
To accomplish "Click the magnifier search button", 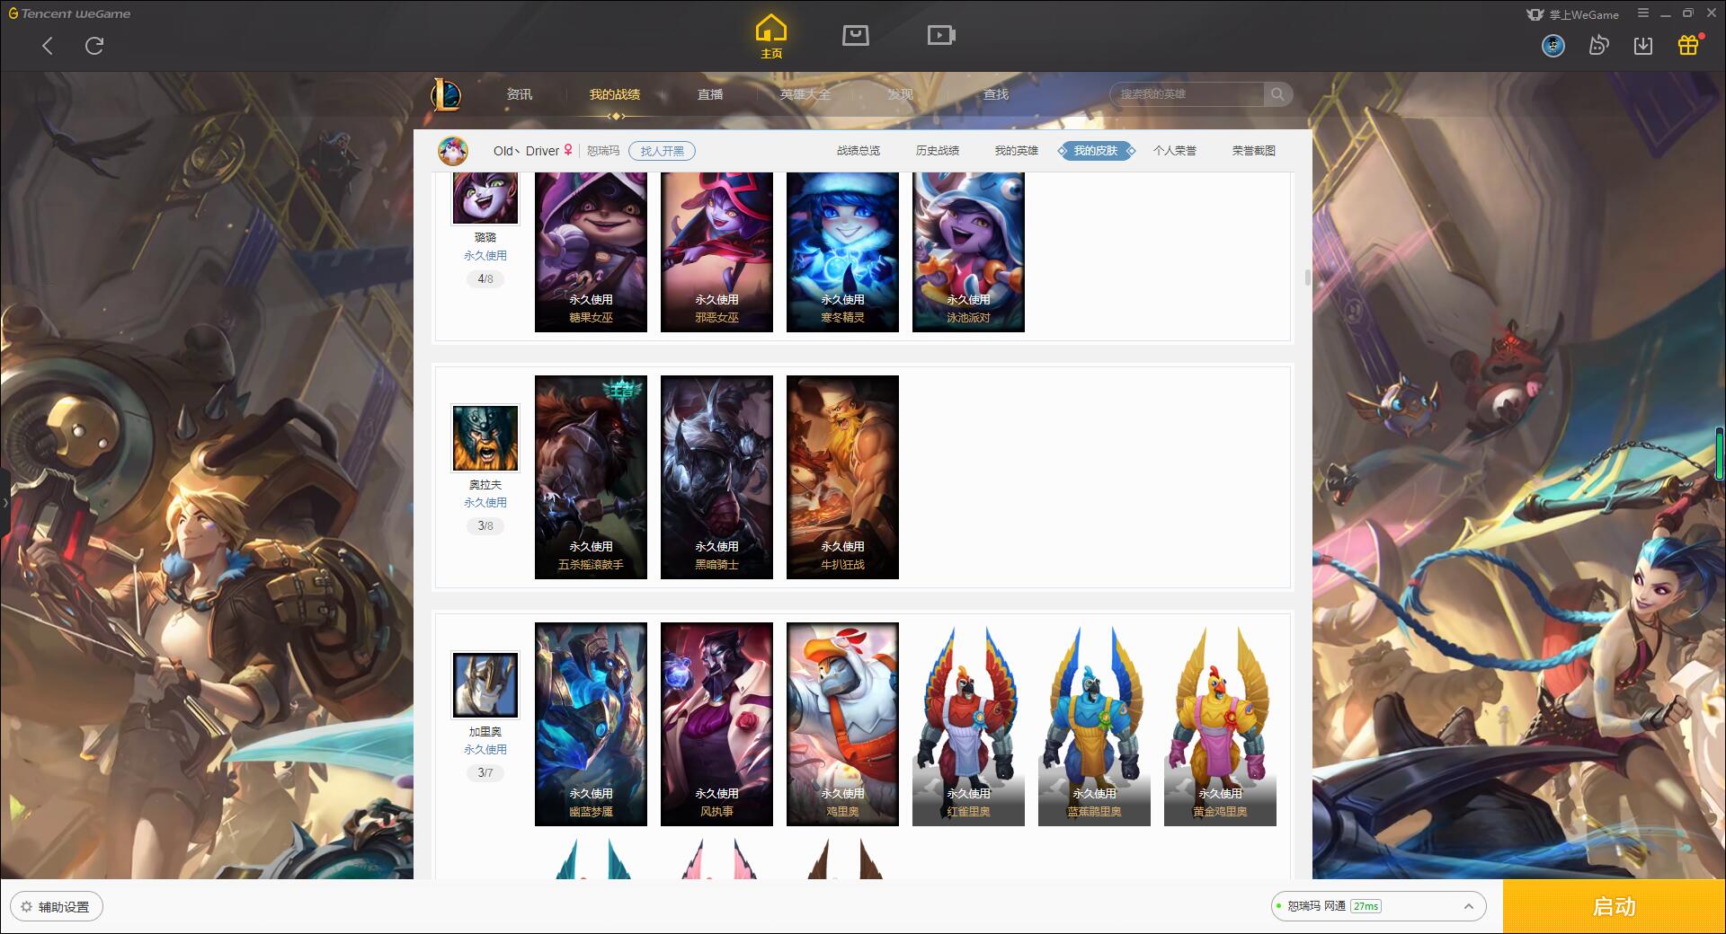I will (1277, 94).
